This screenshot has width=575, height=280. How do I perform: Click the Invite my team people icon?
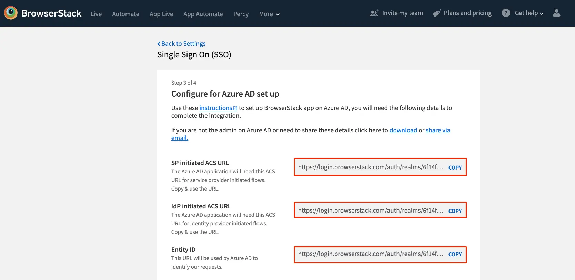click(374, 13)
